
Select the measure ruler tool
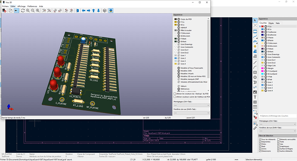pos(255,128)
